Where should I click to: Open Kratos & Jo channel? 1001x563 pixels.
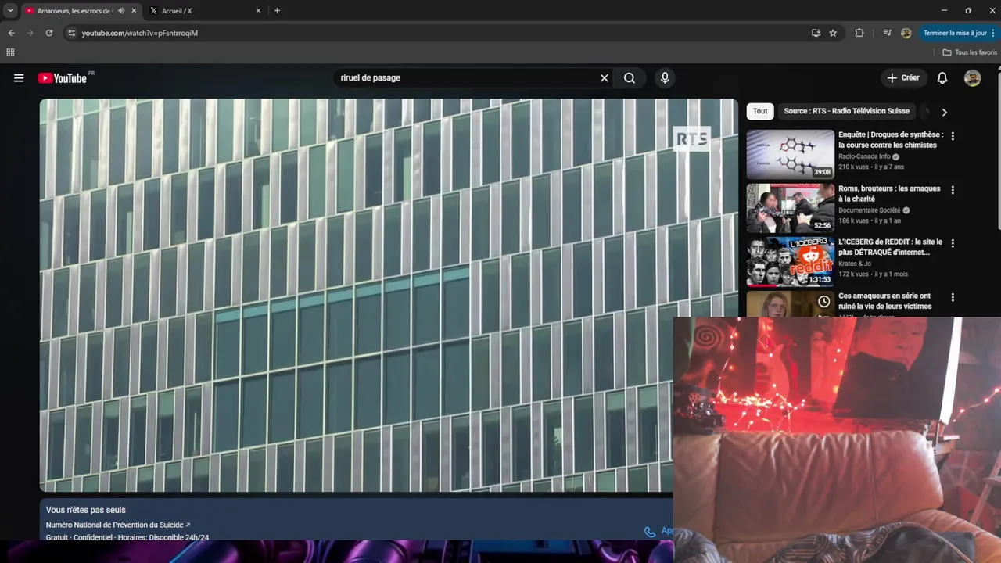click(x=854, y=264)
